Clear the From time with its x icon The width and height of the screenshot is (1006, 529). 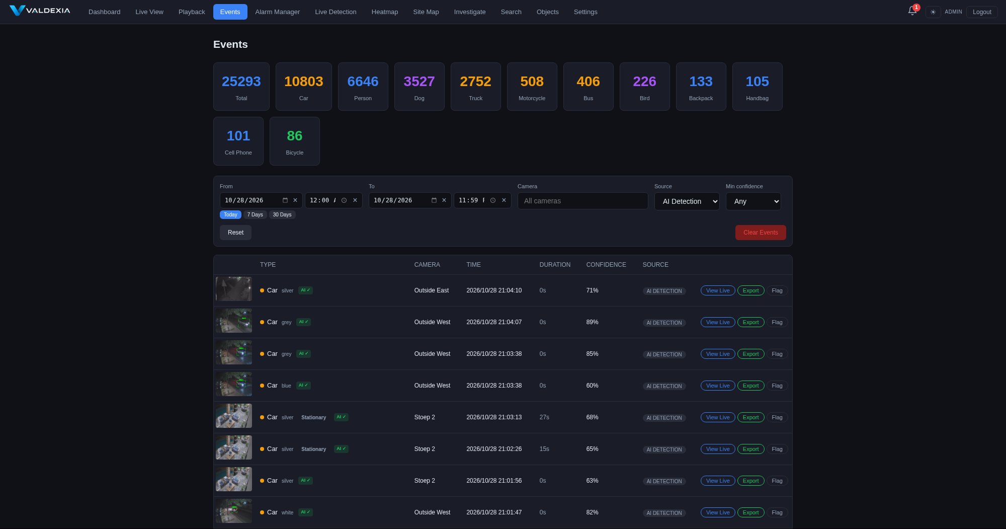(x=355, y=200)
